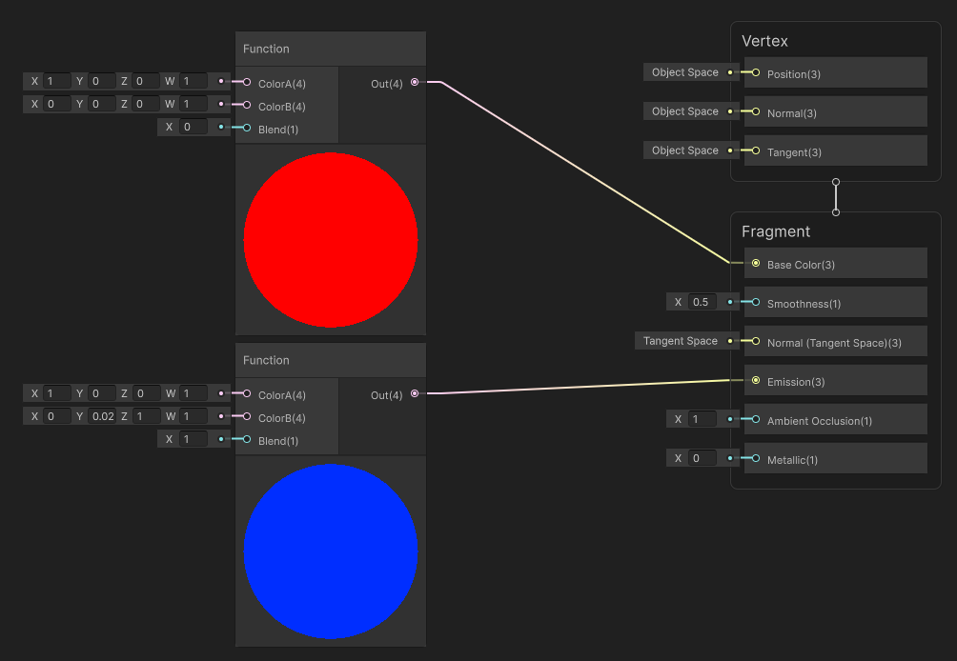Click the ColorA(4) input port on top Function node
This screenshot has width=957, height=661.
tap(247, 84)
